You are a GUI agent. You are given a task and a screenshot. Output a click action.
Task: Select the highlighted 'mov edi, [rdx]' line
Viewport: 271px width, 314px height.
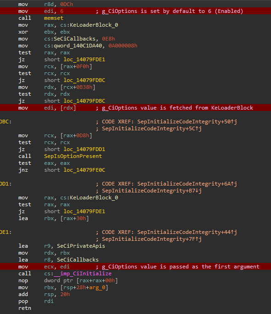135,108
